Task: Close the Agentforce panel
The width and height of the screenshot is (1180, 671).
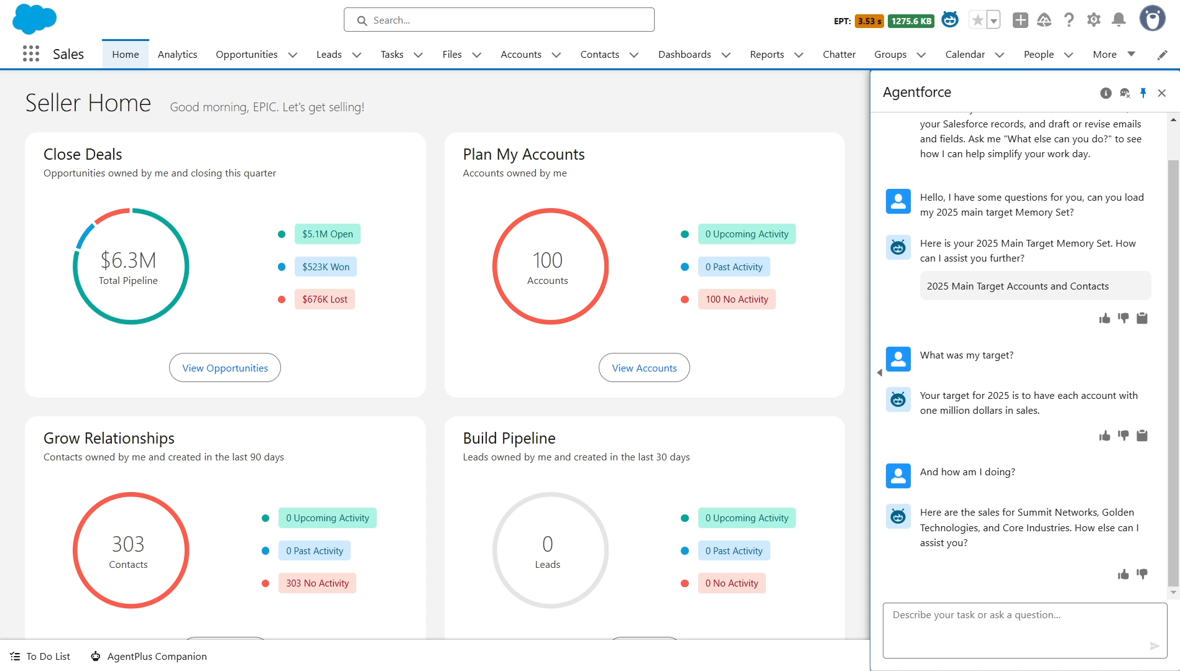Action: 1161,93
